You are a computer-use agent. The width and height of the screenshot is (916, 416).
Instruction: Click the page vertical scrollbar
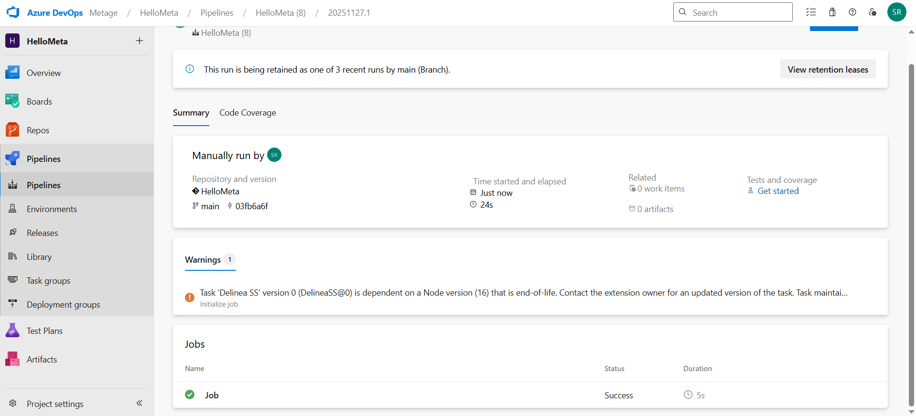coord(911,229)
